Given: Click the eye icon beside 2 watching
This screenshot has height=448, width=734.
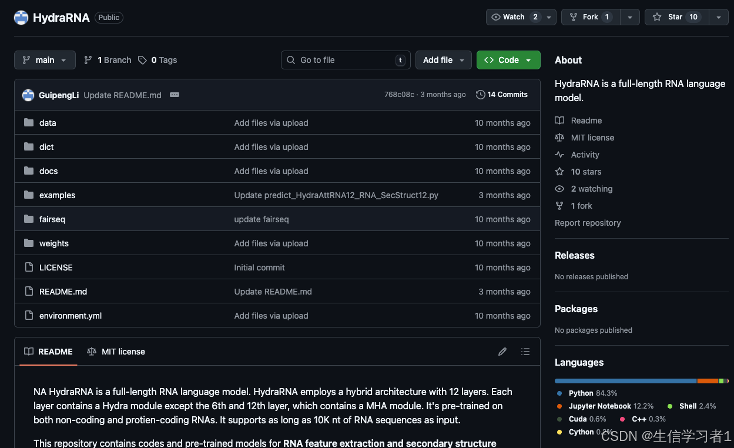Looking at the screenshot, I should tap(559, 189).
